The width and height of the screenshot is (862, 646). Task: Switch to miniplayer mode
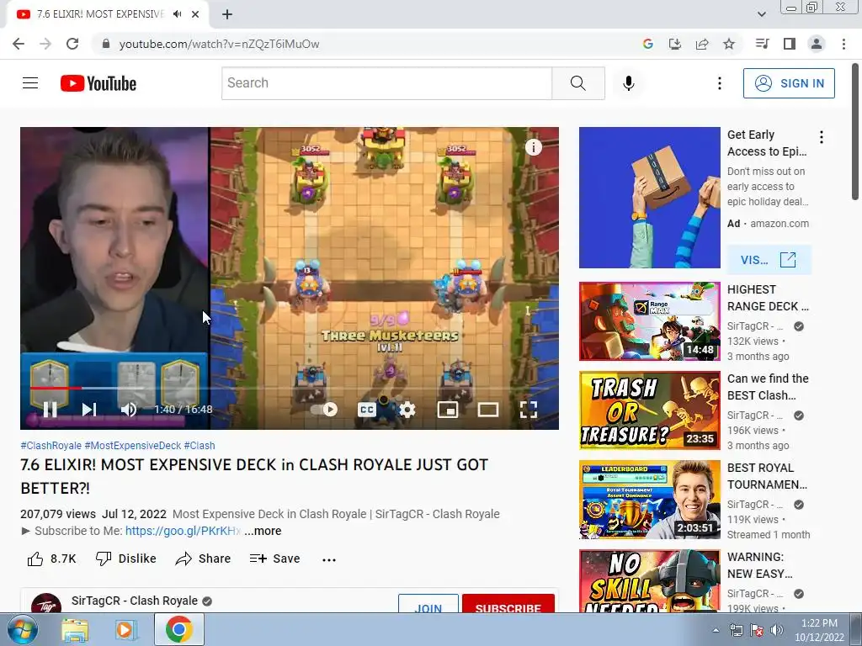pyautogui.click(x=448, y=410)
